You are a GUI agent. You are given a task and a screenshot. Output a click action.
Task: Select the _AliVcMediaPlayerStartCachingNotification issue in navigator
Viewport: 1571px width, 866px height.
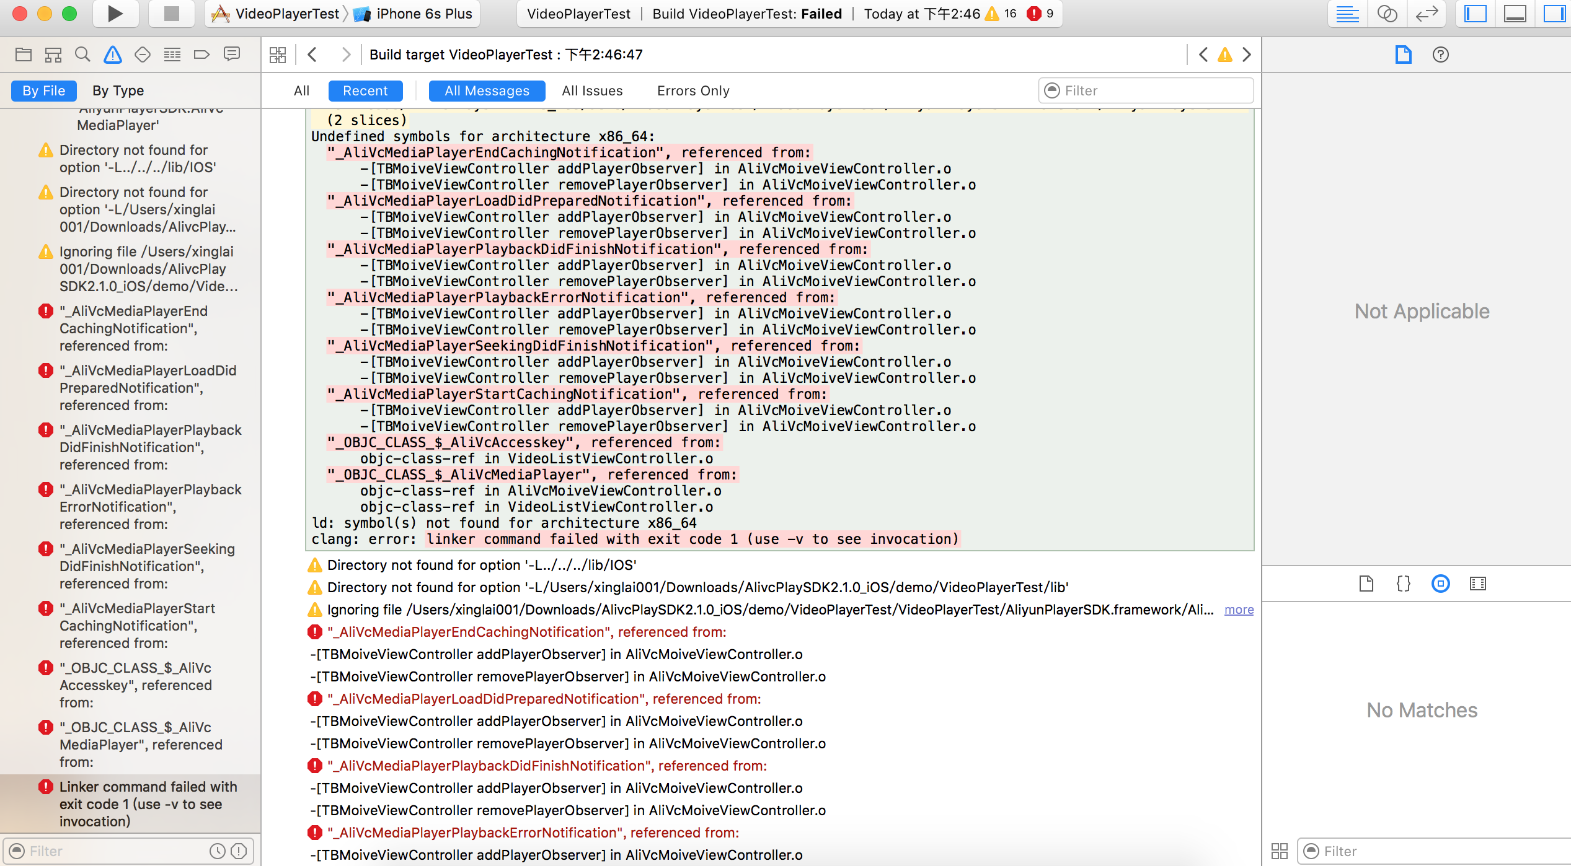tap(130, 625)
